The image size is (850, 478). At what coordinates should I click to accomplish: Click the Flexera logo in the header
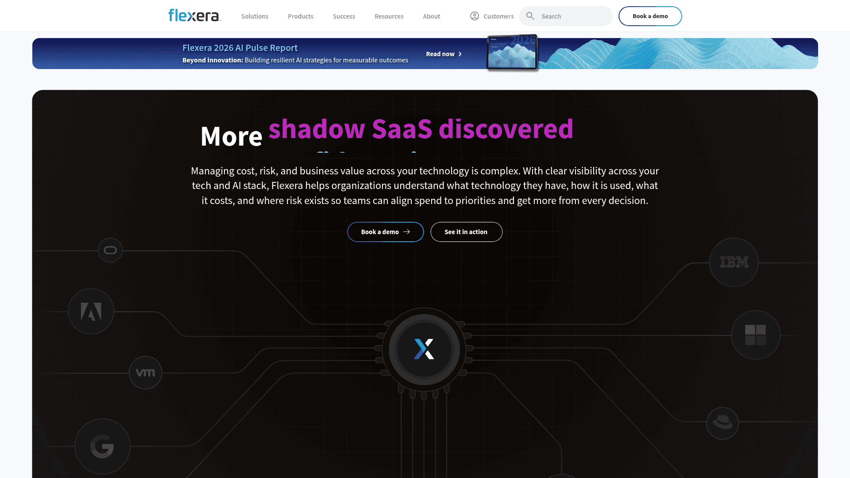(x=194, y=15)
